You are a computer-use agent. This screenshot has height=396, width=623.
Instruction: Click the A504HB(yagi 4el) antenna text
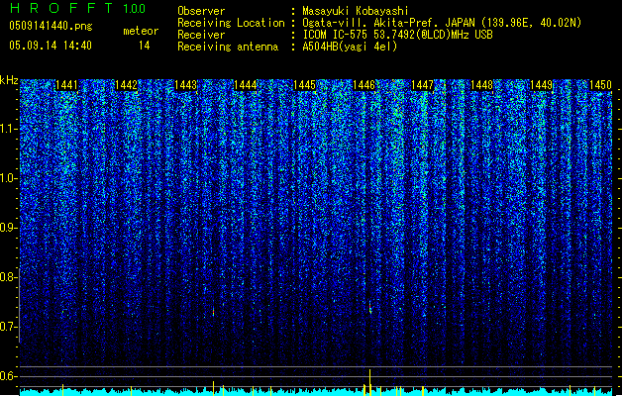(350, 47)
